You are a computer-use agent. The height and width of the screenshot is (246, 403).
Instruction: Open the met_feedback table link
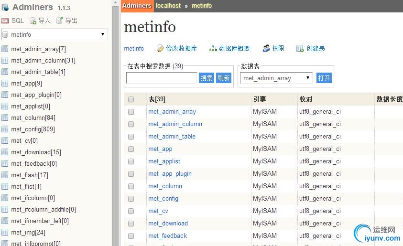168,235
